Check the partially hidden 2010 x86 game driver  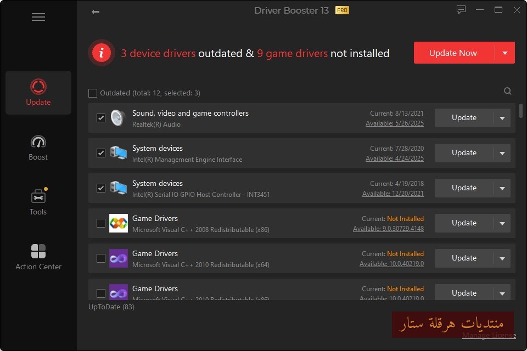click(x=101, y=293)
